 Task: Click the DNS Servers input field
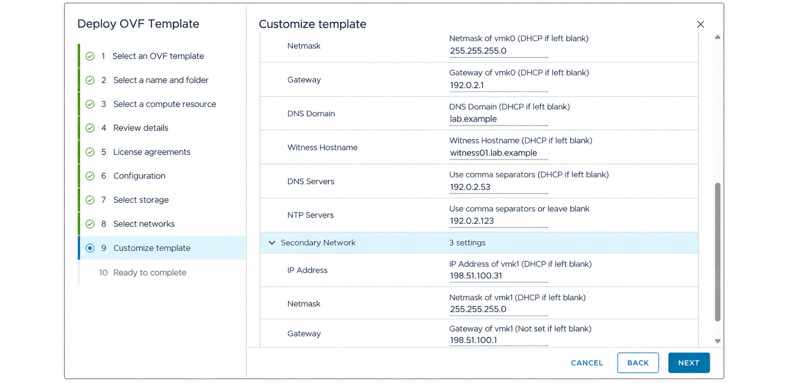tap(499, 187)
